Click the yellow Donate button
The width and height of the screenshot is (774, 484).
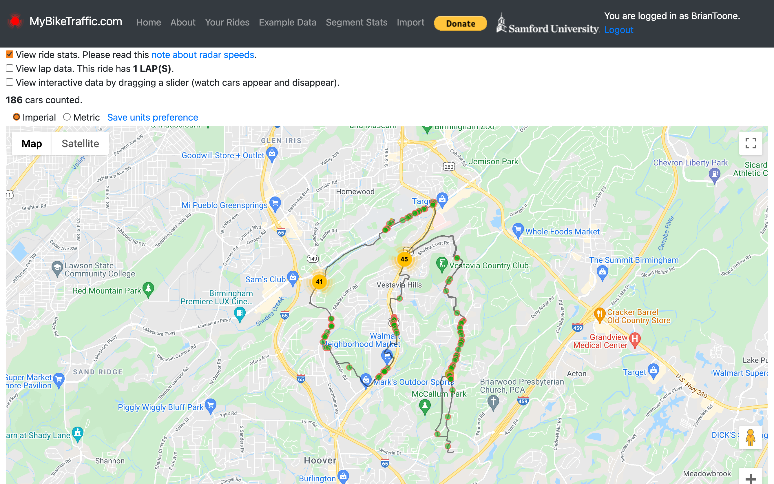pos(460,23)
